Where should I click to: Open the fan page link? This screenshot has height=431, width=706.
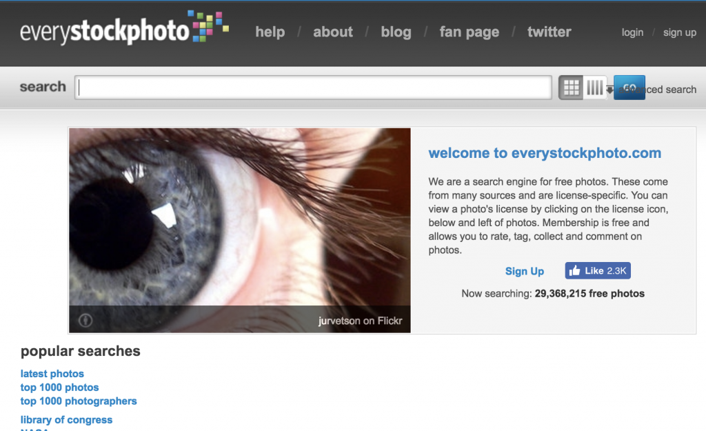[x=469, y=32]
